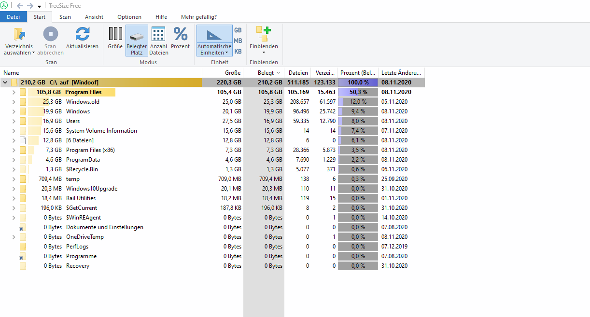Open the Scan ribbon tab
Image resolution: width=590 pixels, height=317 pixels.
[65, 17]
